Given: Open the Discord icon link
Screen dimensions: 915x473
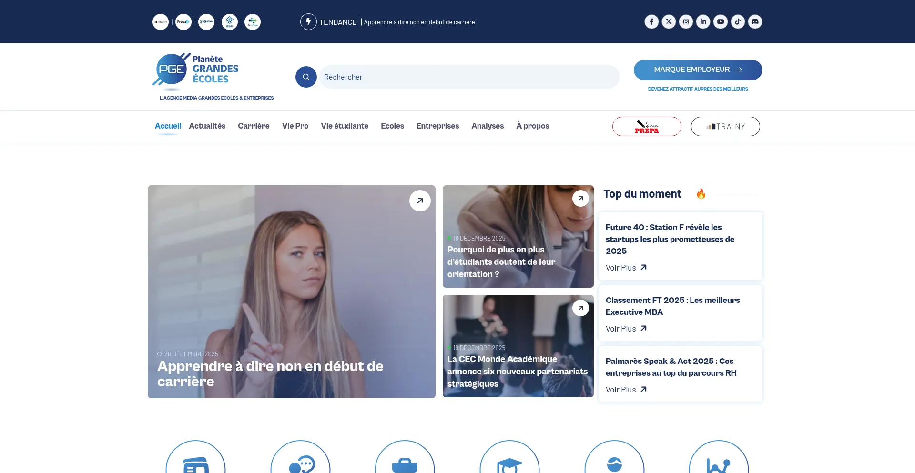Looking at the screenshot, I should (755, 22).
